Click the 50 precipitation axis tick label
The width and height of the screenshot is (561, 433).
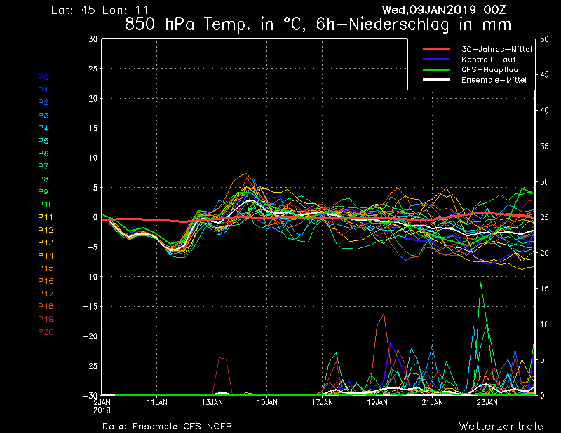coord(544,39)
